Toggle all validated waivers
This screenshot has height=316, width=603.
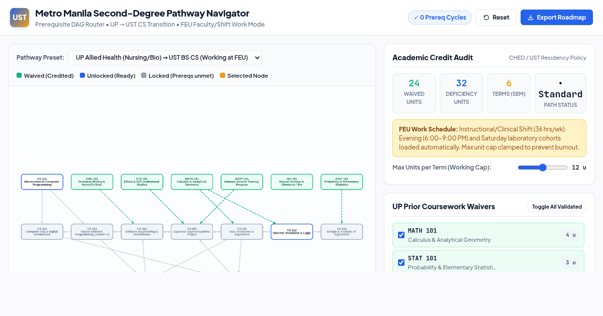(557, 207)
